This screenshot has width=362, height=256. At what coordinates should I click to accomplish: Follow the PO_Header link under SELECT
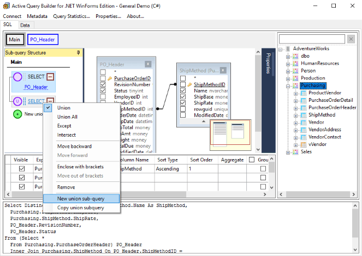point(36,87)
